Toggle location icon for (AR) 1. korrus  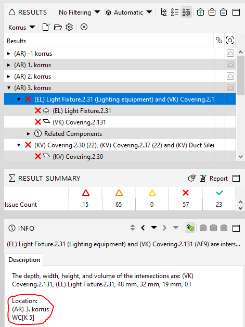coord(230,65)
